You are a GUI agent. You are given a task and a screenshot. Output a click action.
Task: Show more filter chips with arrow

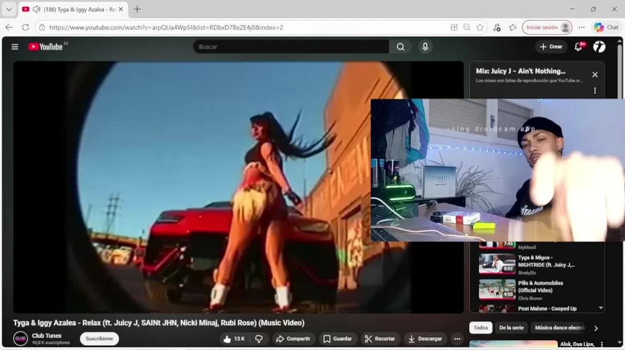596,328
